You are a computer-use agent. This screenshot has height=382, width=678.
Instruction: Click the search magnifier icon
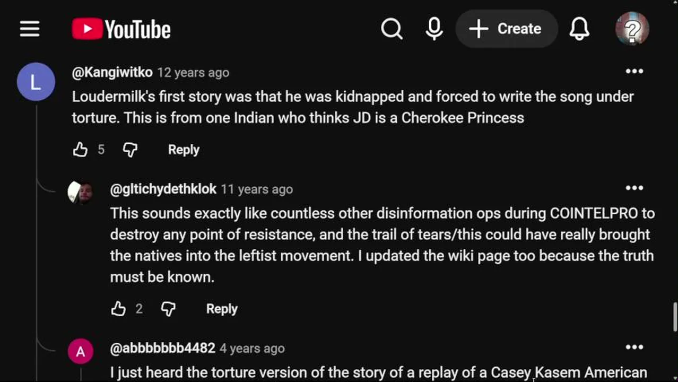[392, 29]
